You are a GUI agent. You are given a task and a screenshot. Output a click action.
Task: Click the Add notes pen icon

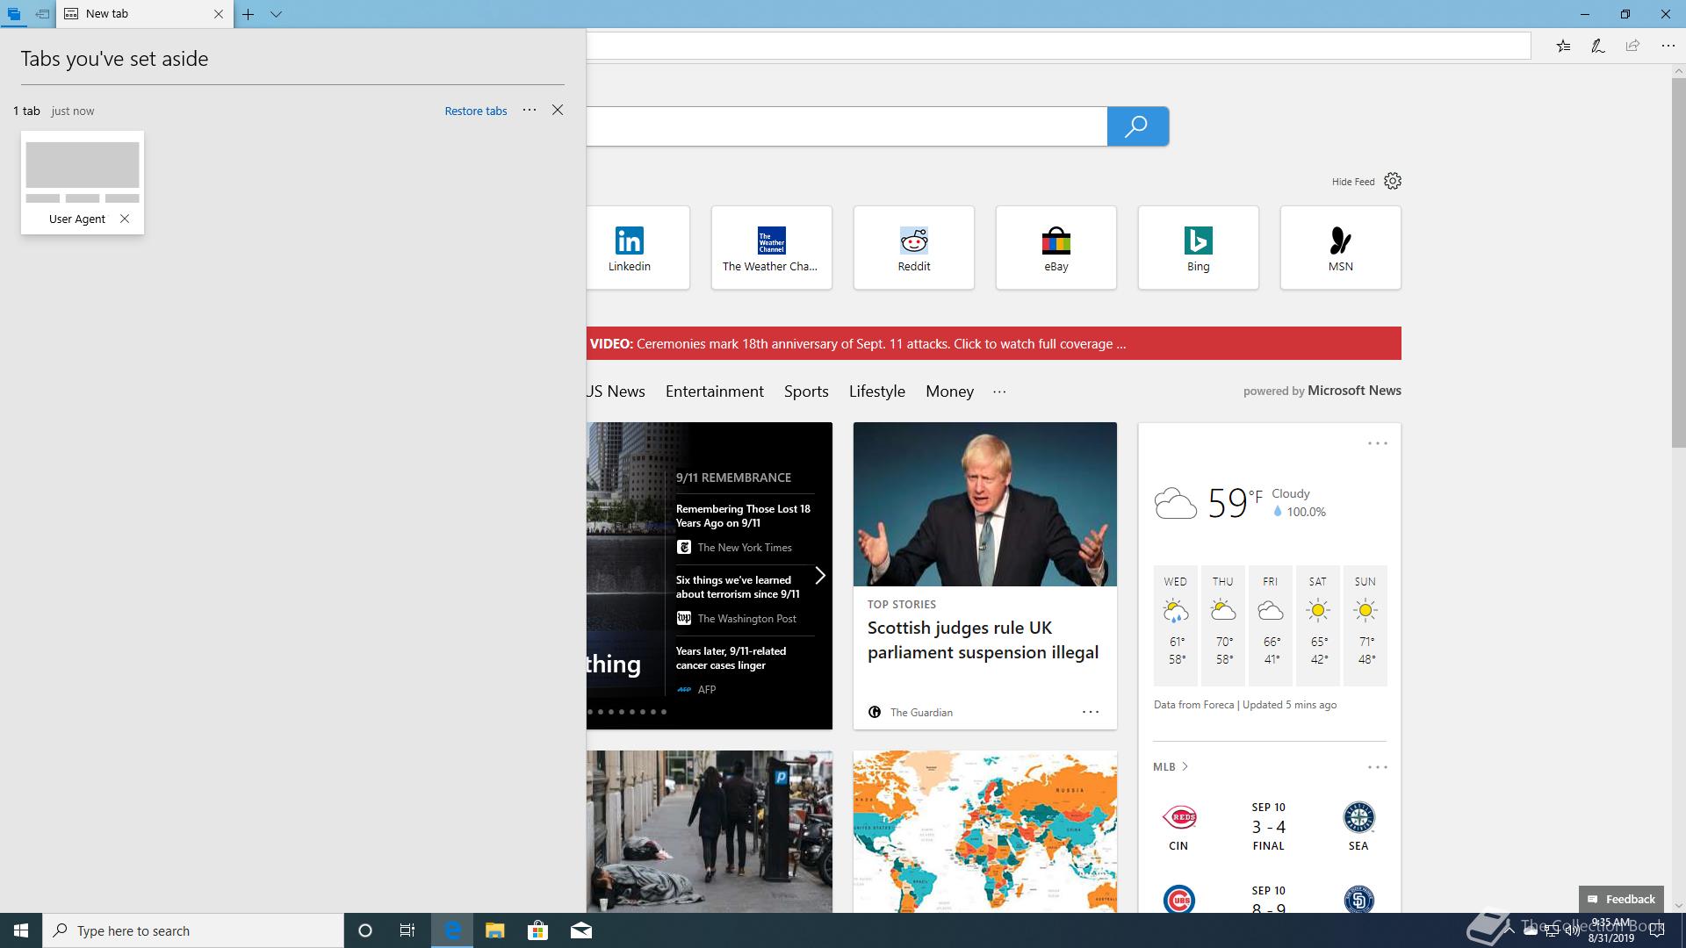[x=1598, y=46]
